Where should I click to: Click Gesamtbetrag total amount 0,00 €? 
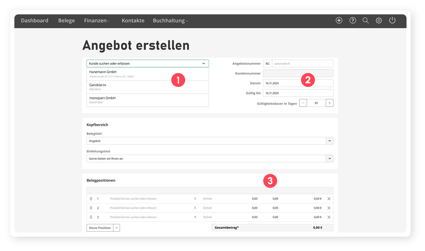(318, 228)
